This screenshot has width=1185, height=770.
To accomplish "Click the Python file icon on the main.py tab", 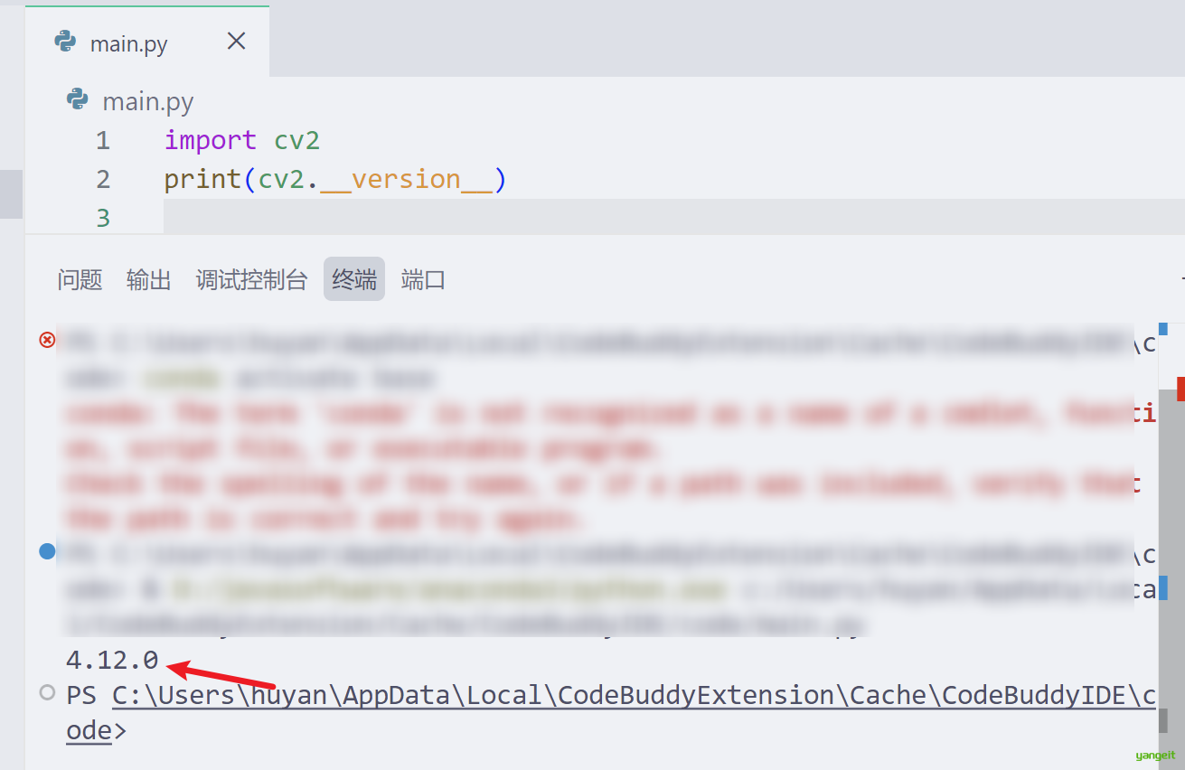I will 65,42.
